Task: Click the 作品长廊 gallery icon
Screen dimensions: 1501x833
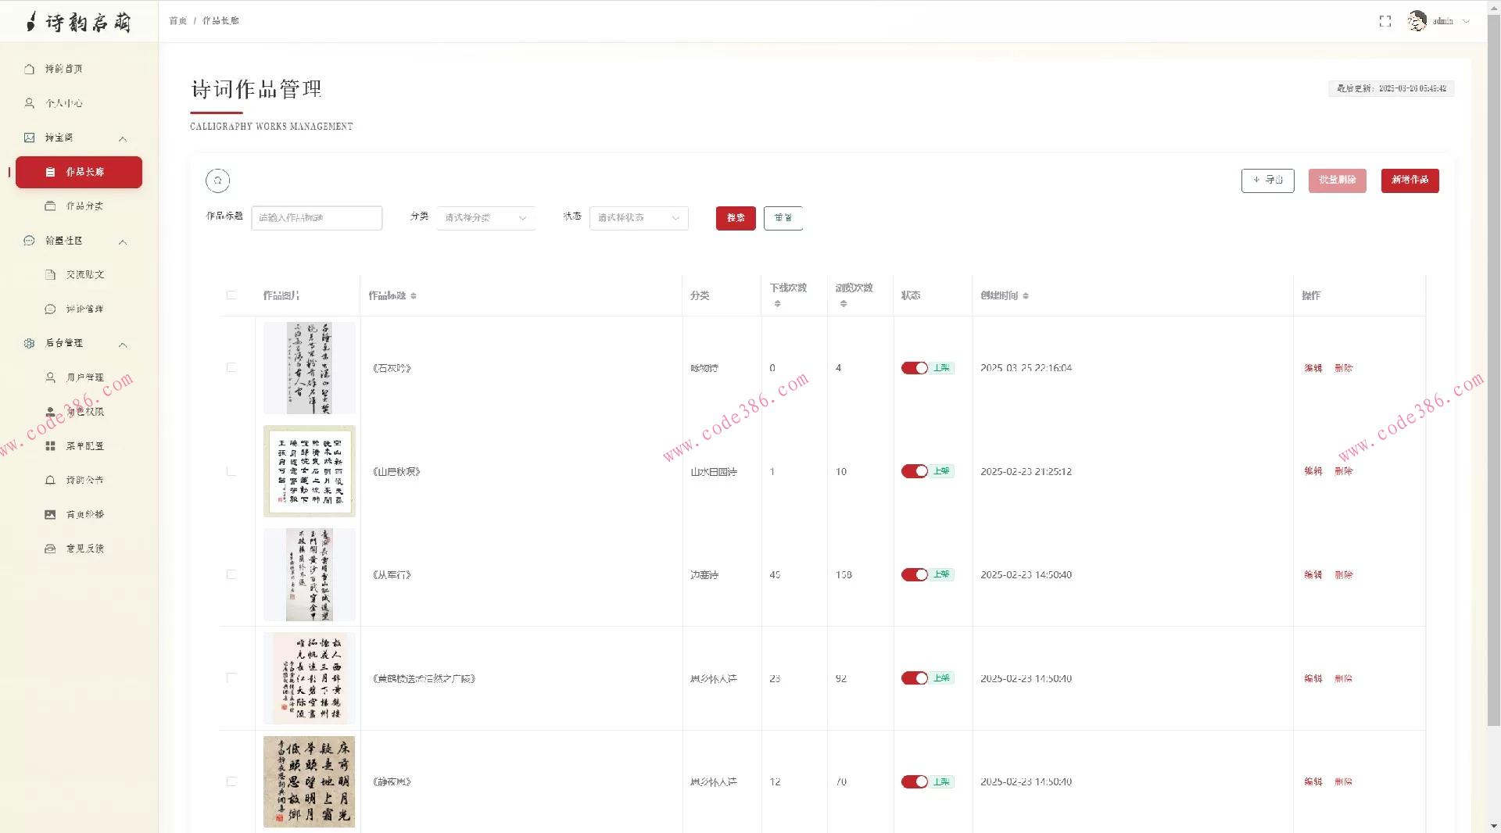Action: 50,172
